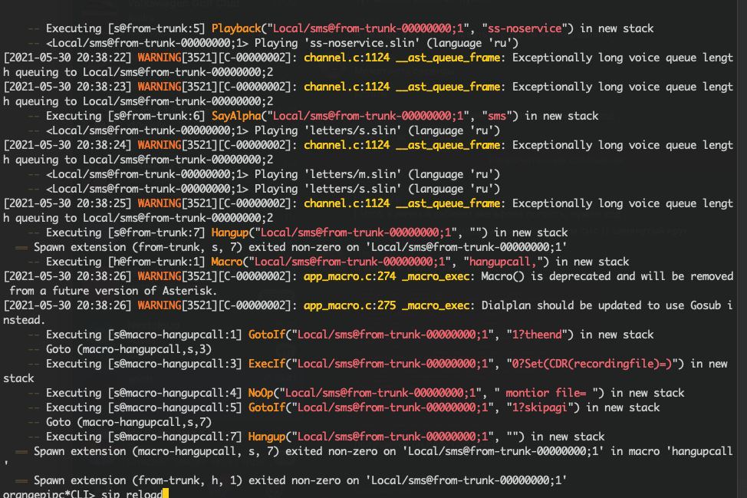Click the Playing 'letters/m.slin' log line
The image size is (747, 498).
click(x=273, y=174)
